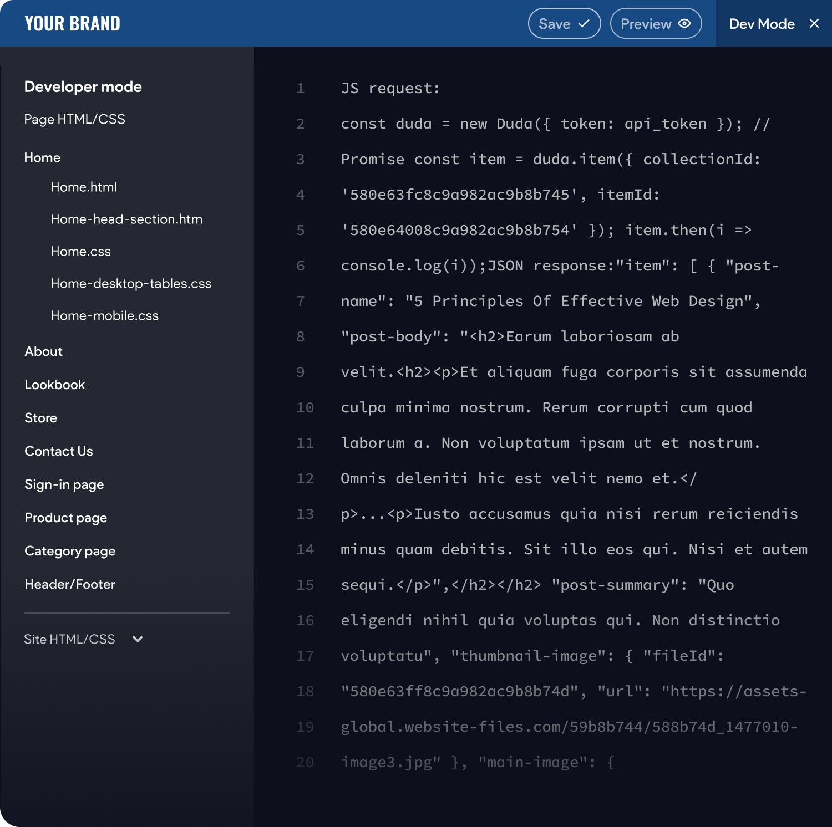Viewport: 832px width, 827px height.
Task: Select the Dev Mode label
Action: [762, 24]
